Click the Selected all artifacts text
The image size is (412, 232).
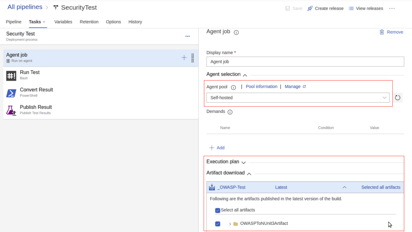click(381, 187)
